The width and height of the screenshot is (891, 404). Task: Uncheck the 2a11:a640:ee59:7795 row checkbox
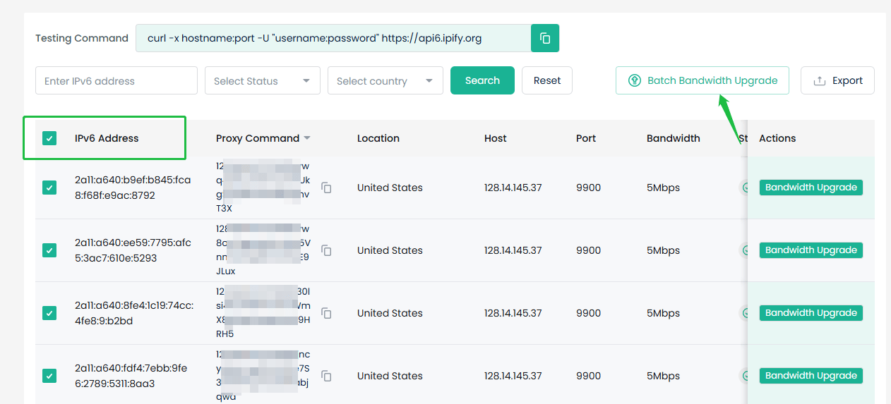49,250
